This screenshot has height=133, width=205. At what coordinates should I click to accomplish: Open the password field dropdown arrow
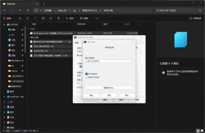pyautogui.click(x=131, y=61)
